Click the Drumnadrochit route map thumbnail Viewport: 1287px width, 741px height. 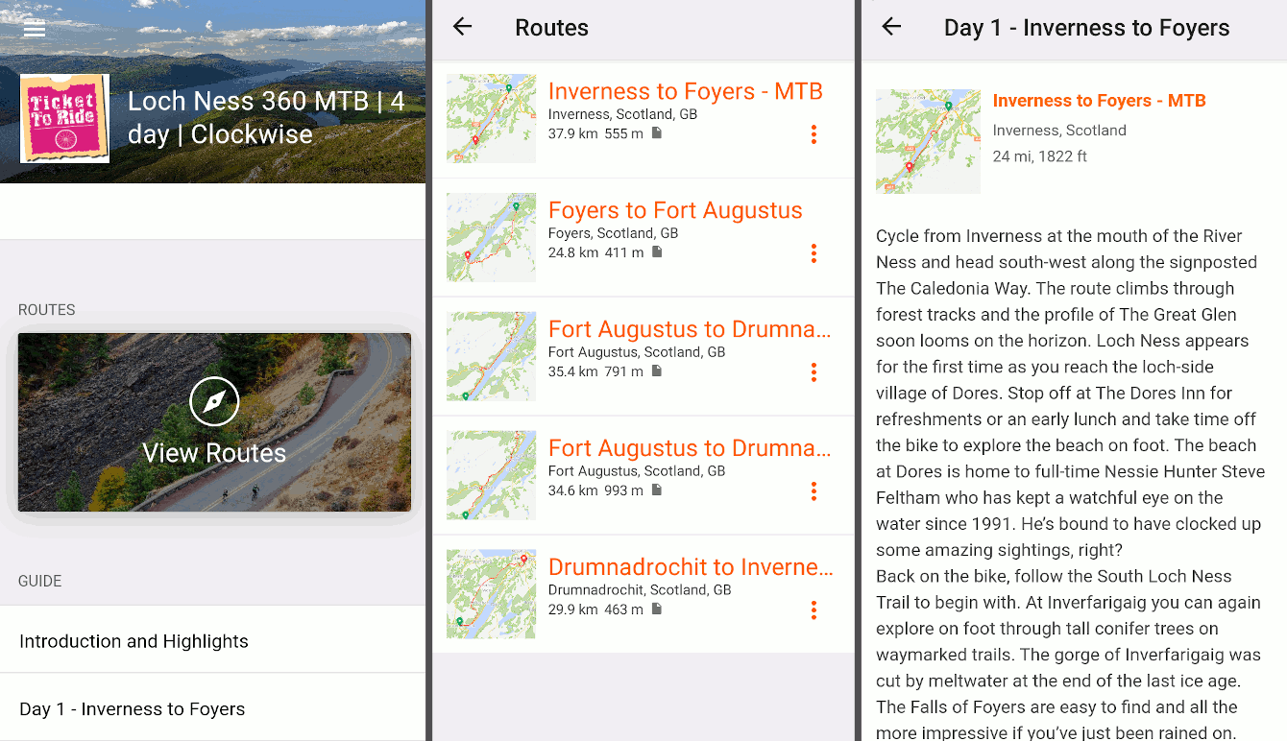(490, 594)
